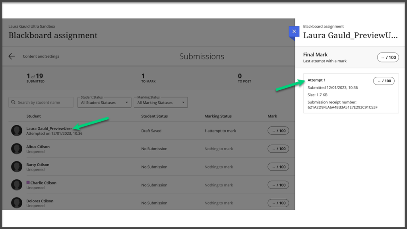Enter mark for Laura Gauld_PreviewUser row
The height and width of the screenshot is (229, 407).
point(278,130)
